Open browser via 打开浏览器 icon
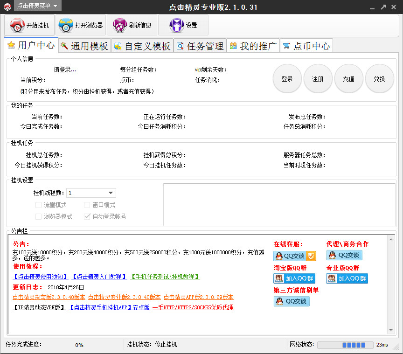The image size is (403, 354). coord(66,25)
